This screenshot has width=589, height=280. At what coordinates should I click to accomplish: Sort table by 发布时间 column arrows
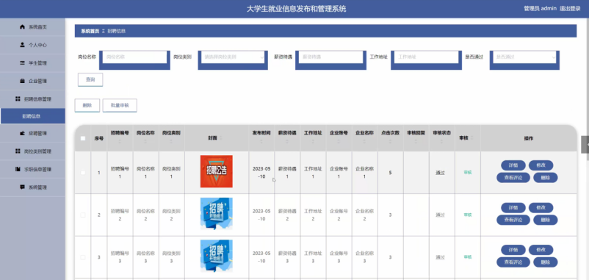click(x=261, y=142)
